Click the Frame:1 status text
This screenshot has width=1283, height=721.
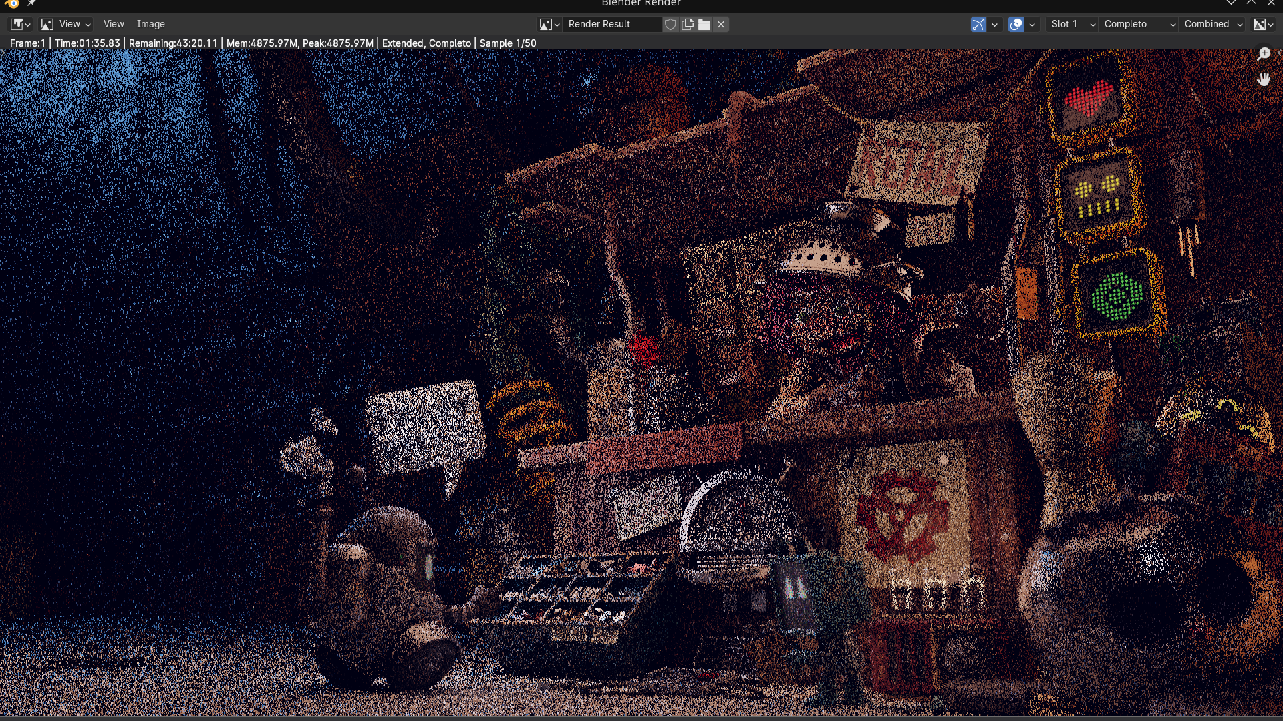pos(27,43)
